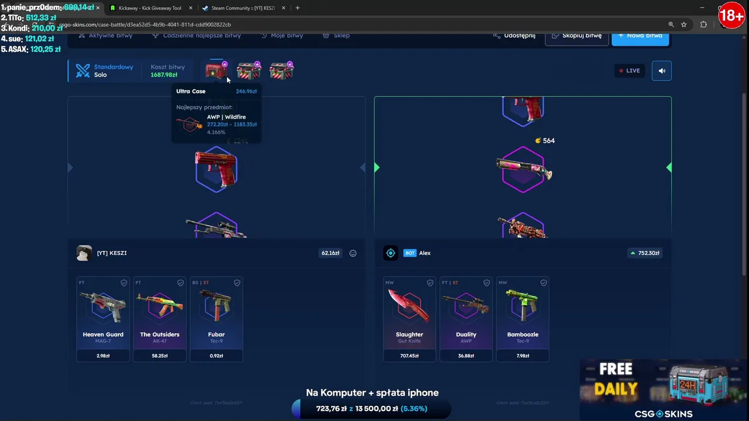Bookmark this page with star icon
This screenshot has width=749, height=421.
(683, 25)
